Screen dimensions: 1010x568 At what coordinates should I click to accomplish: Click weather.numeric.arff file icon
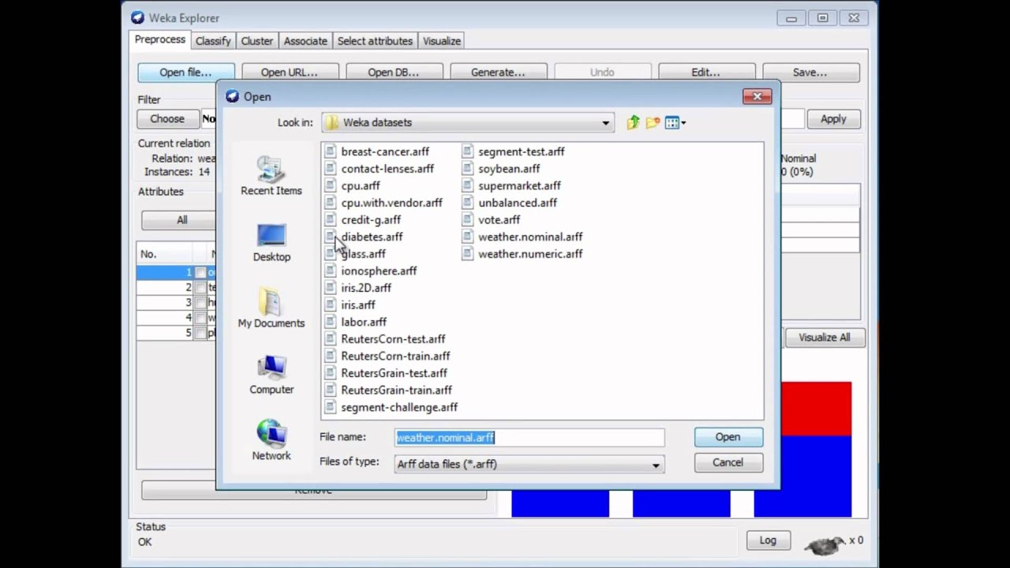tap(468, 253)
